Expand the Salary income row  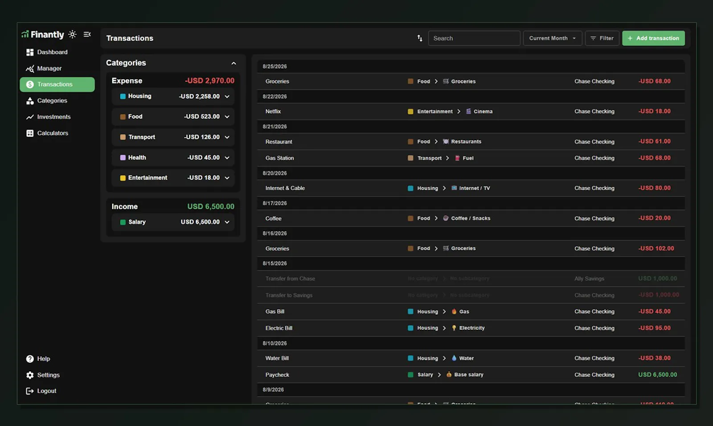click(227, 222)
